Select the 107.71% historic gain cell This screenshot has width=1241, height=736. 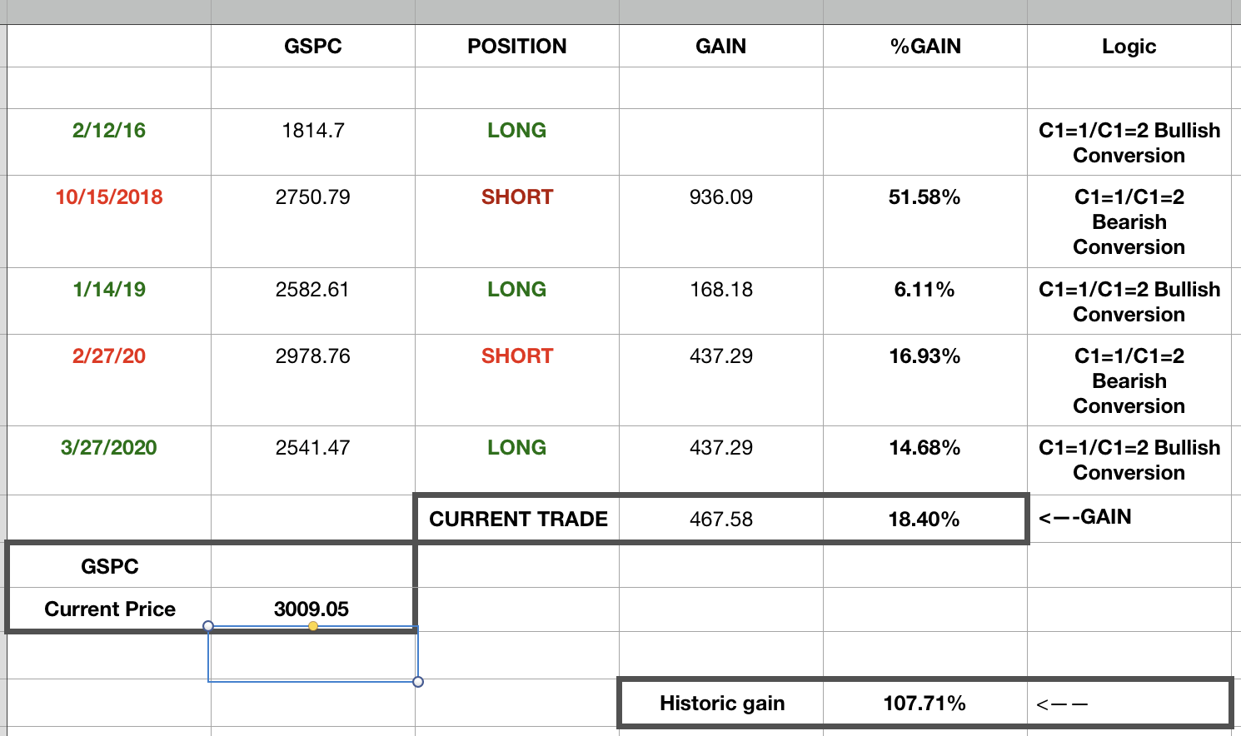coord(925,704)
